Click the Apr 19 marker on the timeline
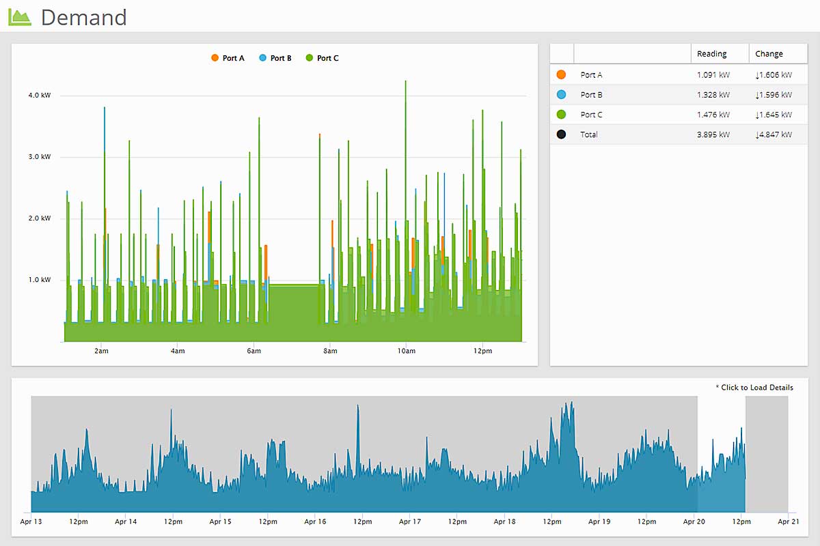Viewport: 820px width, 546px height. [599, 522]
